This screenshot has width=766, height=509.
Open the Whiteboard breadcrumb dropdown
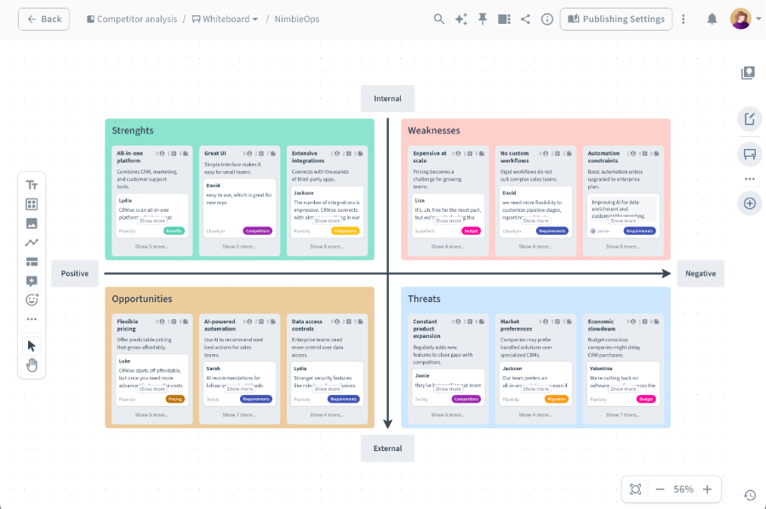226,19
